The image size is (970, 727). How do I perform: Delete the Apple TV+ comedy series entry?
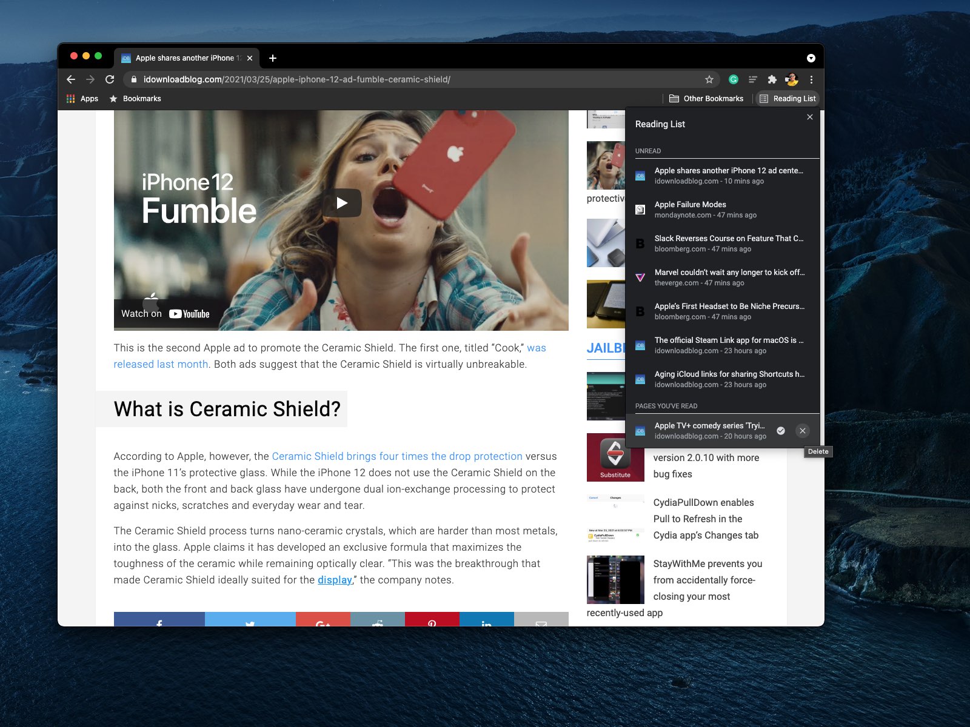click(803, 431)
